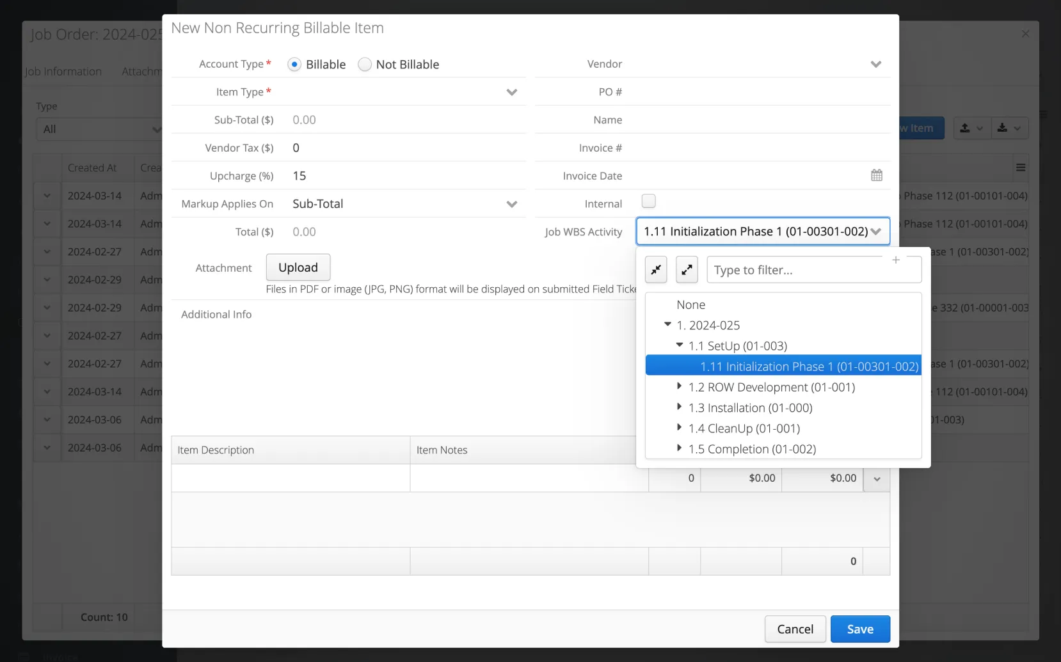
Task: Click the Upcharge (%) field showing 15
Action: pos(407,176)
